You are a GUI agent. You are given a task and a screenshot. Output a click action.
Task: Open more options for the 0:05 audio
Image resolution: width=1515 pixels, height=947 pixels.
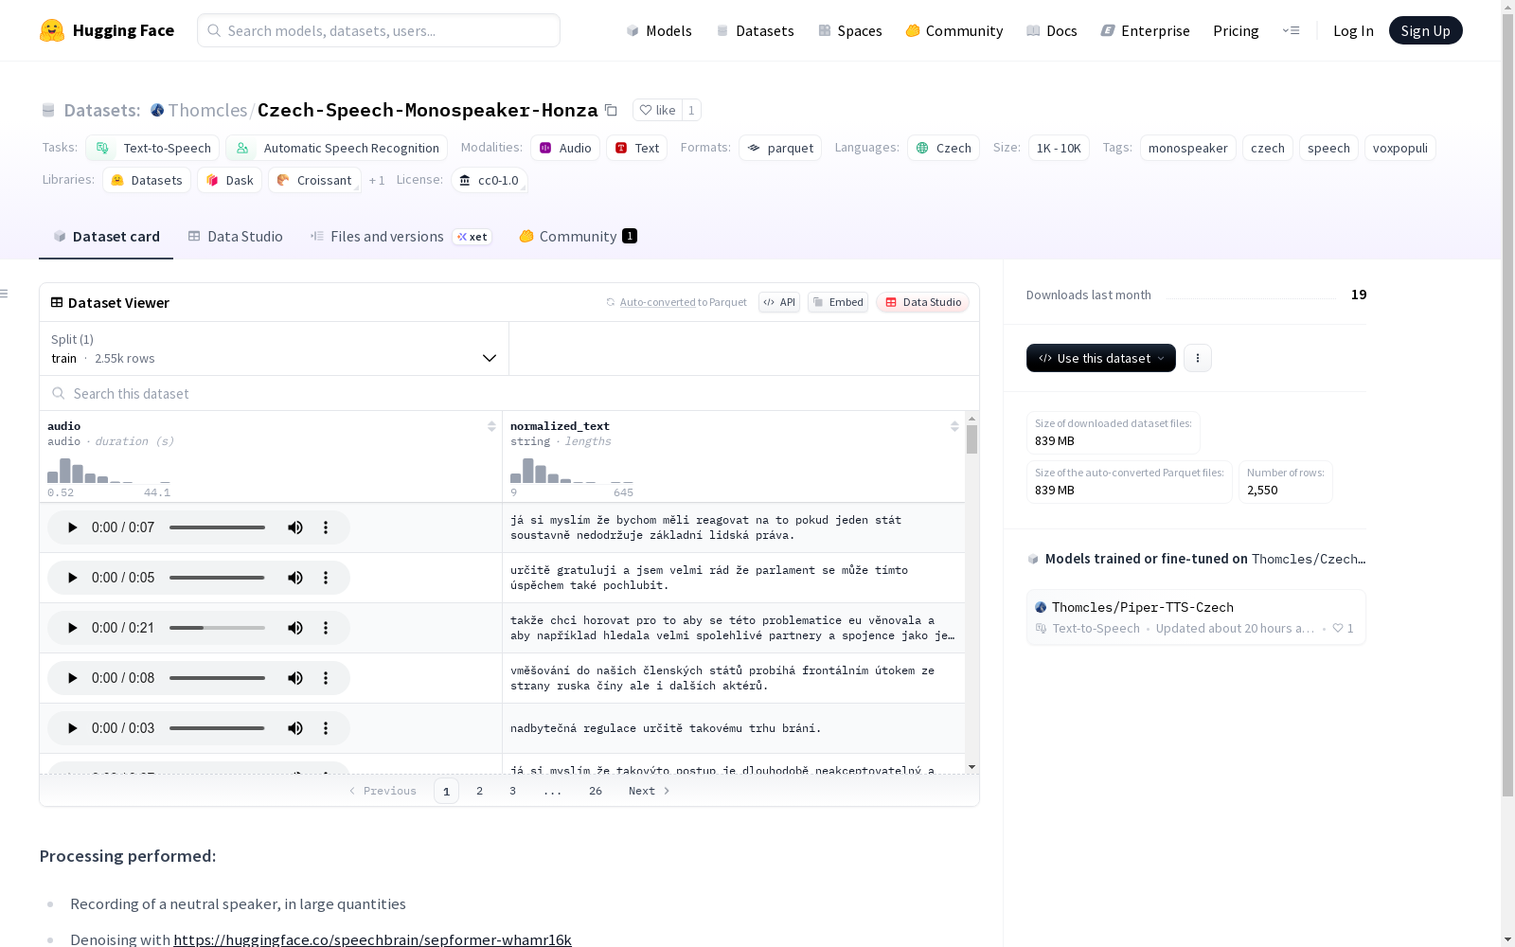[x=326, y=578]
